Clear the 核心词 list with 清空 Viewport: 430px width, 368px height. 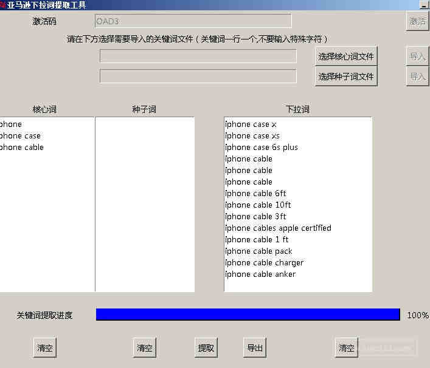pos(44,348)
